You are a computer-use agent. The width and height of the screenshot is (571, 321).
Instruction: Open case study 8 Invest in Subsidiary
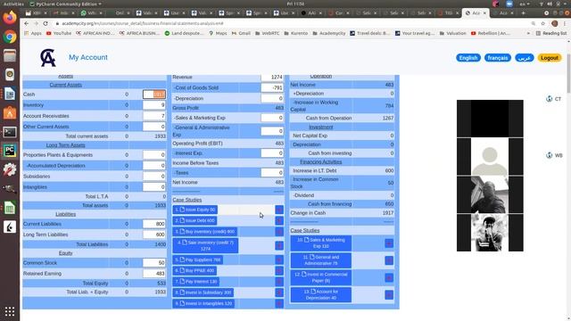[x=203, y=292]
